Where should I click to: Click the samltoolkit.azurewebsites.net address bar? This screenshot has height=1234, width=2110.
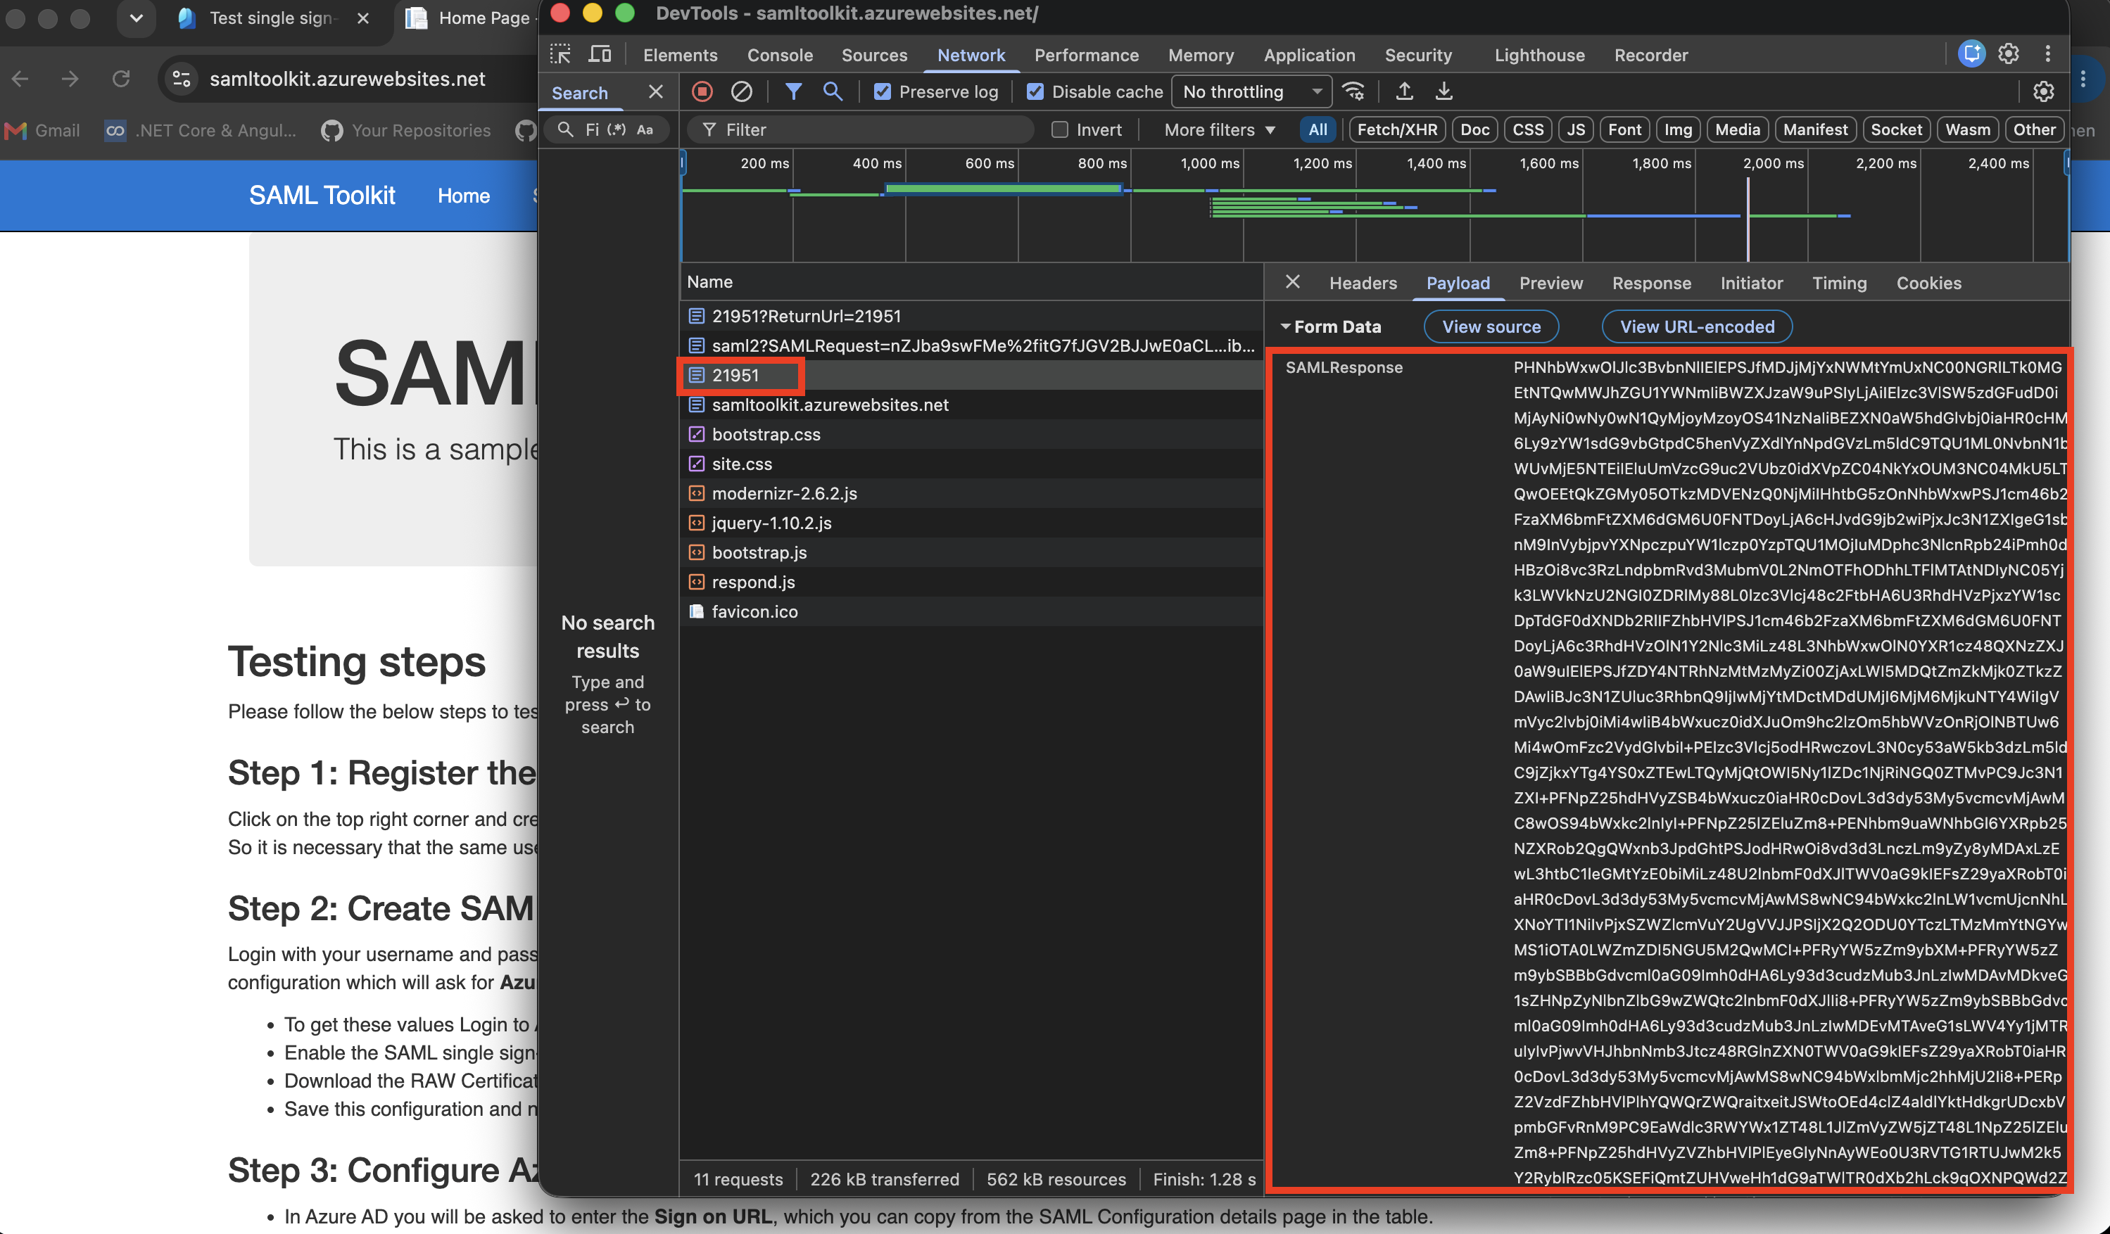[x=348, y=79]
